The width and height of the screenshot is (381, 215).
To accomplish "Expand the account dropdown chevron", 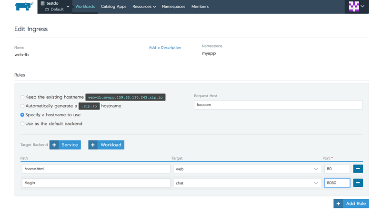I will (362, 6).
